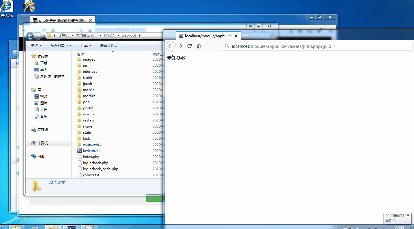This screenshot has width=414, height=229.
Task: Select the favicon.ico file
Action: click(x=91, y=151)
